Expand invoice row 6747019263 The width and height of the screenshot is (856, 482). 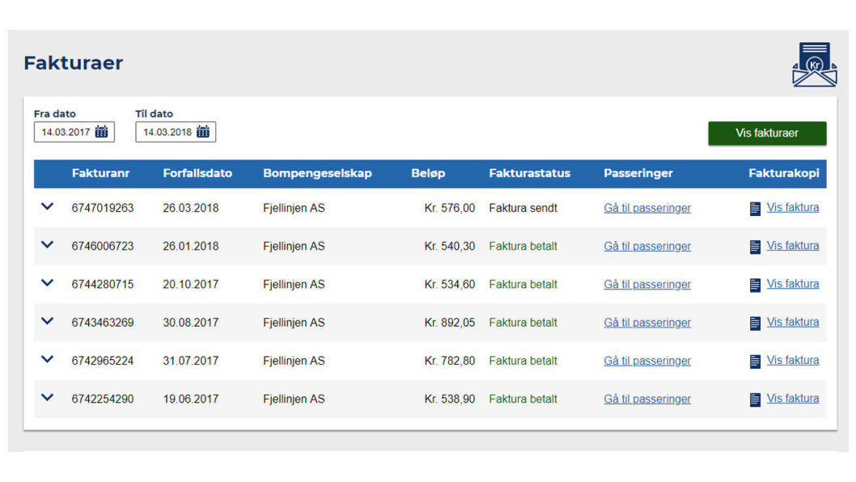(x=48, y=206)
